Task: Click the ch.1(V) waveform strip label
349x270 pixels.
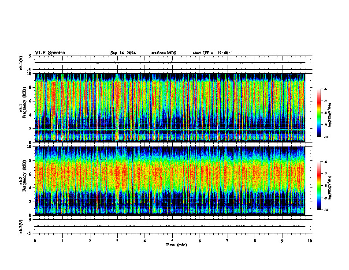Action: point(21,63)
